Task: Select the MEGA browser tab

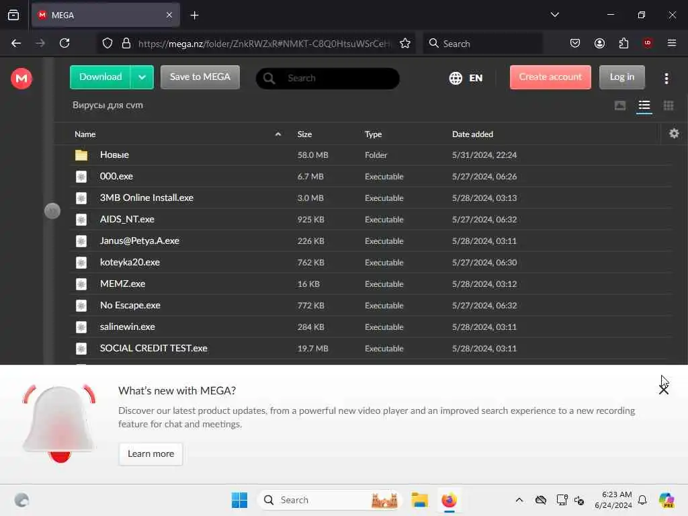Action: (x=105, y=15)
